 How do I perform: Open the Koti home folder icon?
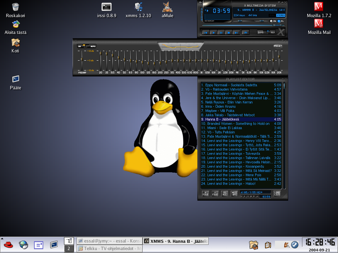click(15, 45)
